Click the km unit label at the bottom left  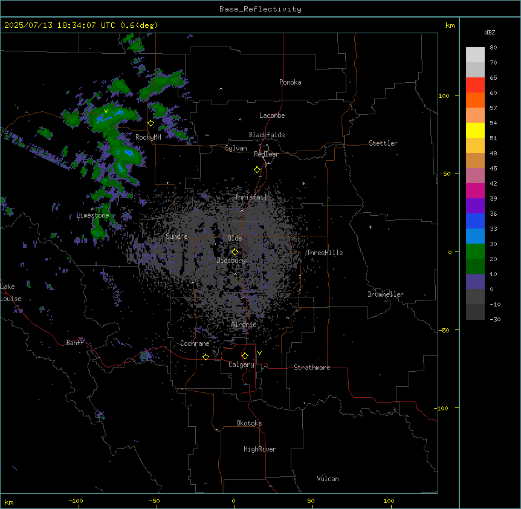tap(9, 502)
